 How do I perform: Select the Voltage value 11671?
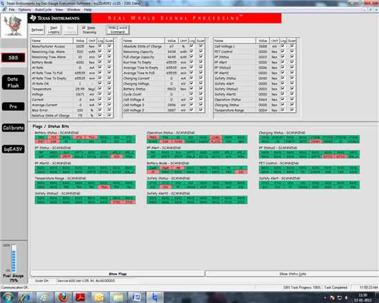(80, 94)
